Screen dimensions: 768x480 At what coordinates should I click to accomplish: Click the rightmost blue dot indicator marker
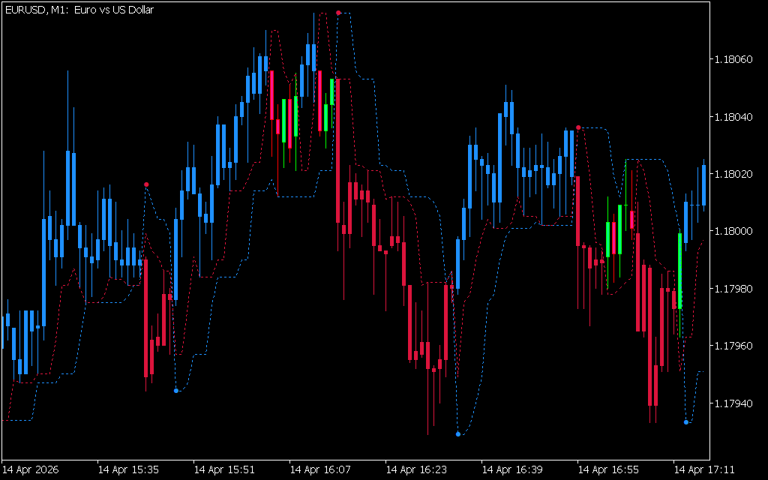(686, 422)
